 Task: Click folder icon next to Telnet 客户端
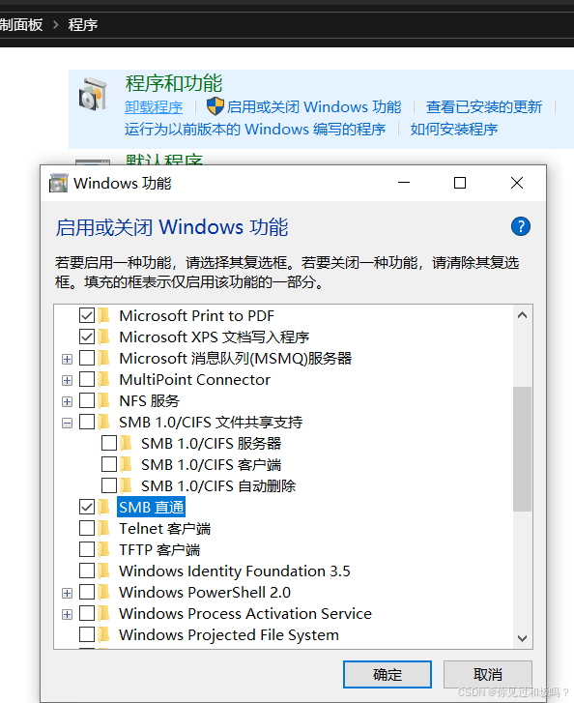pos(104,529)
